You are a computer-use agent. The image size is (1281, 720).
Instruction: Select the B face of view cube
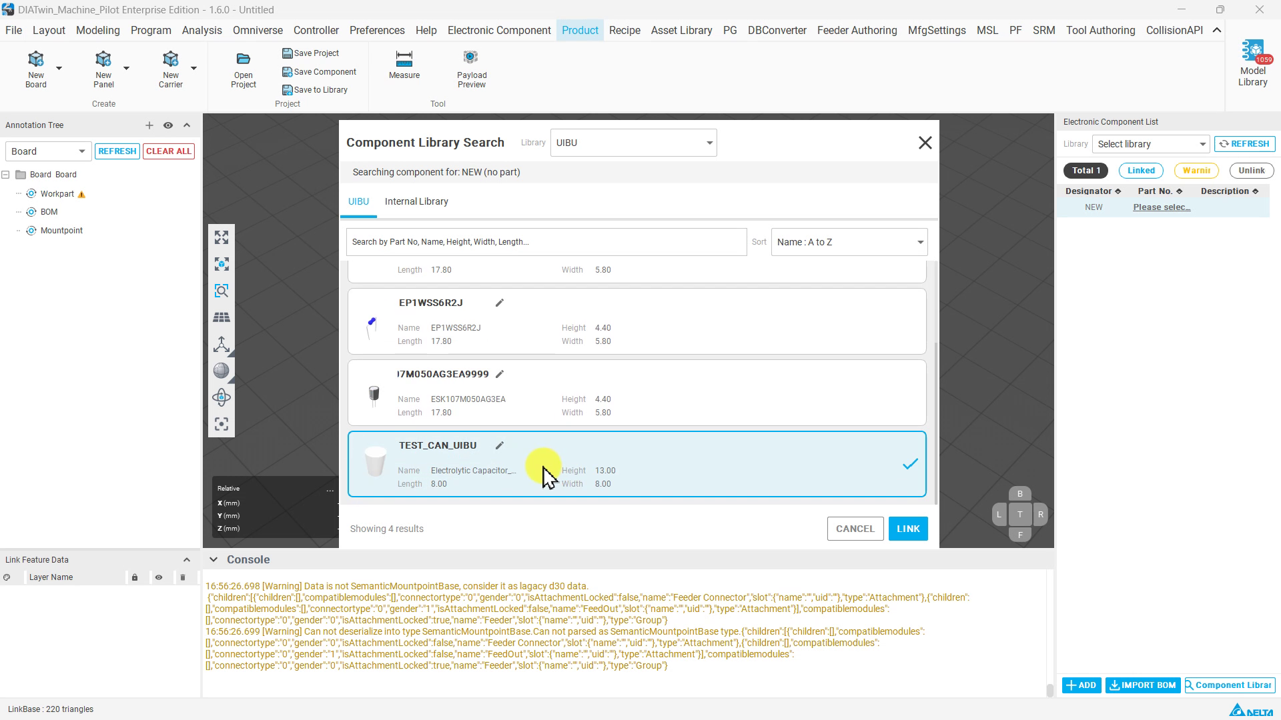(x=1019, y=494)
